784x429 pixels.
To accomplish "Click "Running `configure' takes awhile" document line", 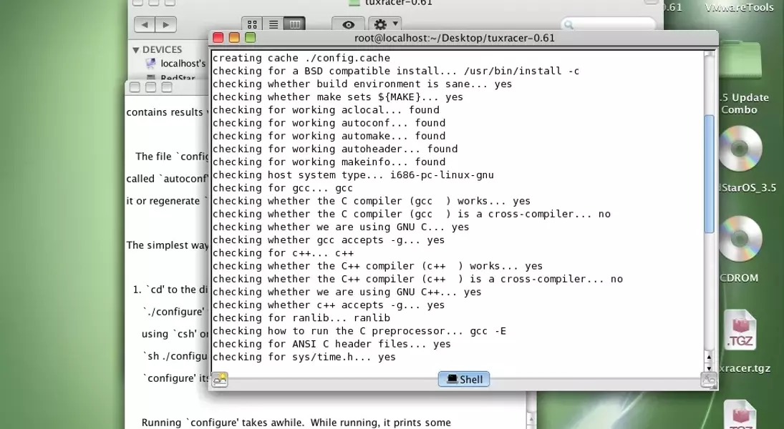I will tap(296, 423).
